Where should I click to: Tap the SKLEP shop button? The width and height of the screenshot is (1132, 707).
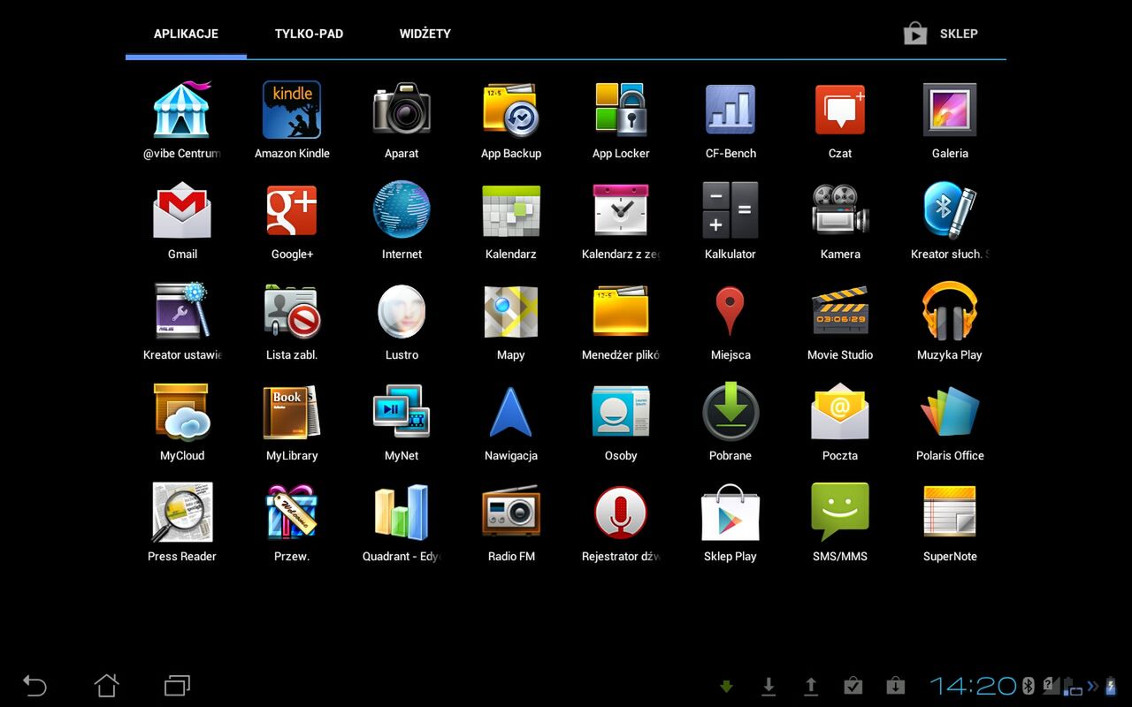point(941,34)
